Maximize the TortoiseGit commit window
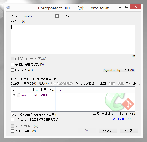This screenshot has height=142, width=147. [127, 7]
